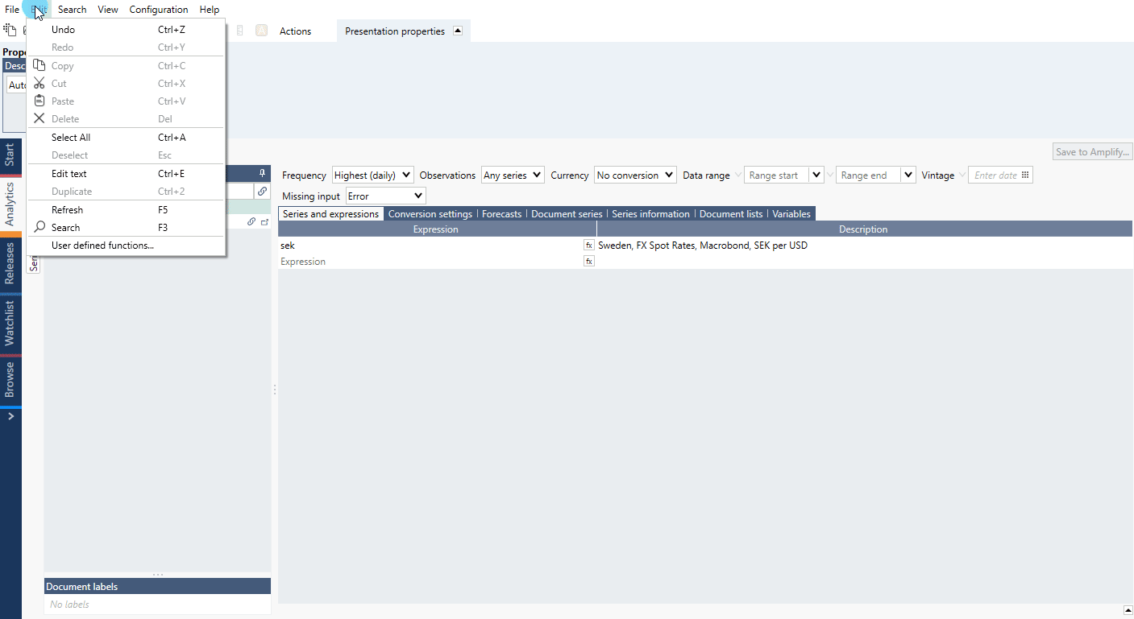Switch to the Forecasts tab
This screenshot has height=619, width=1134.
point(501,214)
